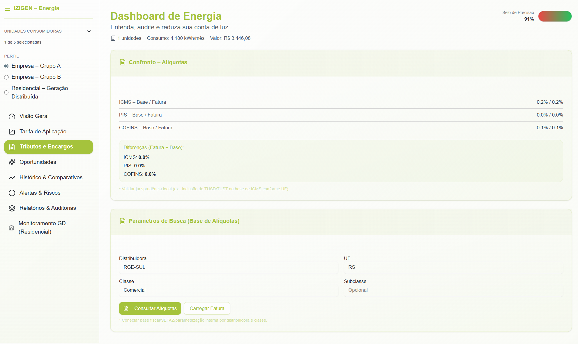Viewport: 578px width, 344px height.
Task: Click the Relatórios layers icon
Action: pos(12,208)
